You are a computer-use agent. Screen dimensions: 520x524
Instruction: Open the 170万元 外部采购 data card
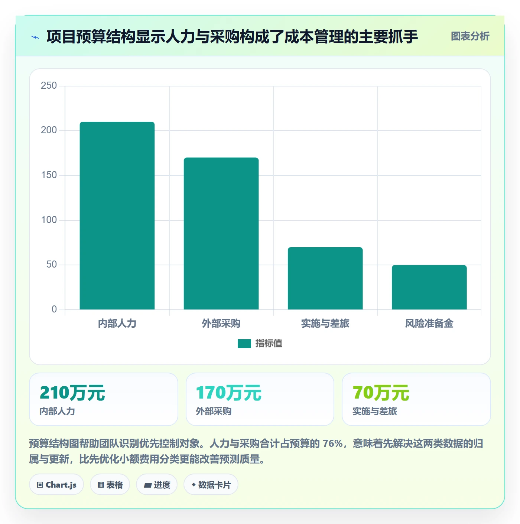[x=260, y=399]
